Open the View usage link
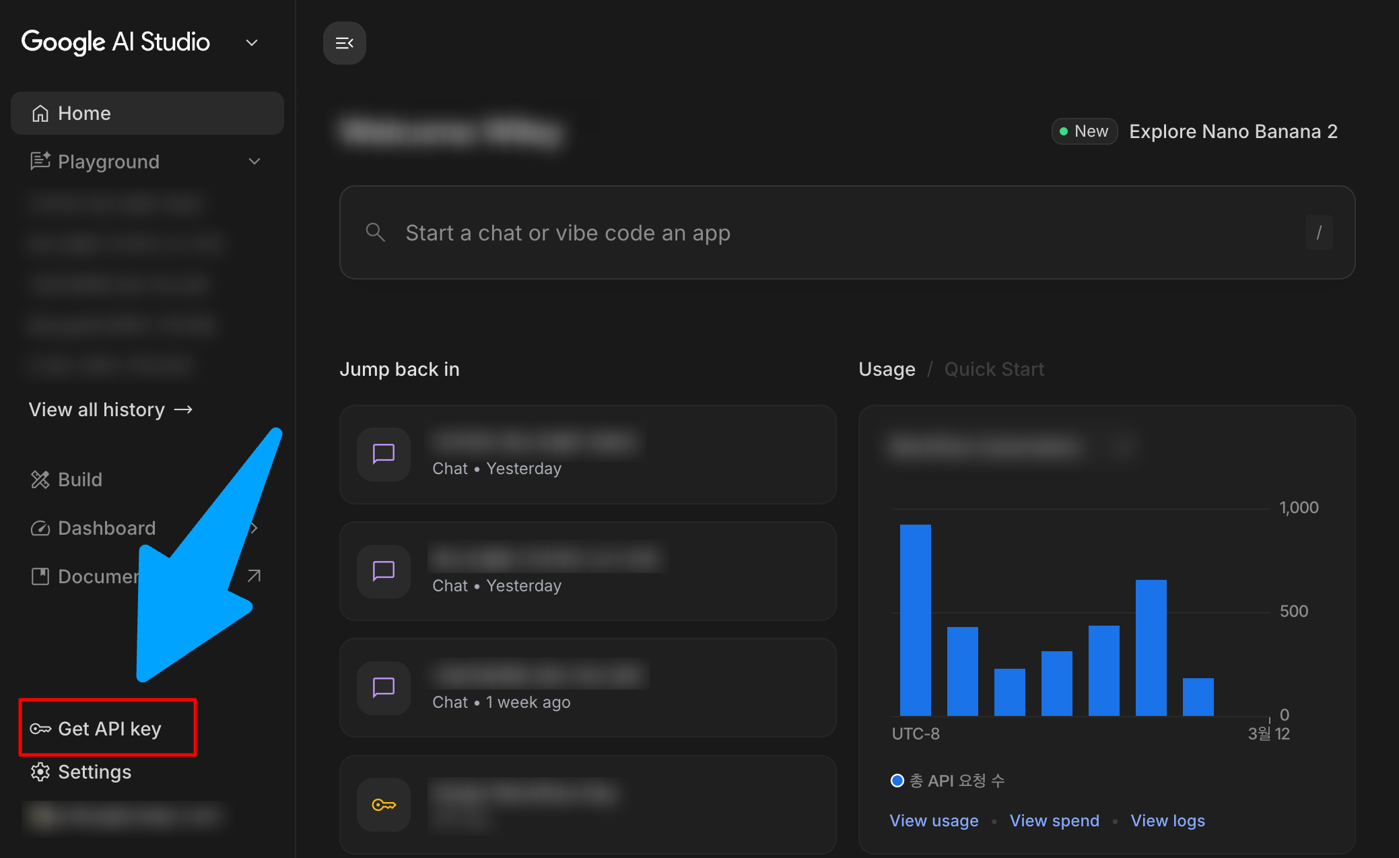This screenshot has height=858, width=1399. pos(934,820)
